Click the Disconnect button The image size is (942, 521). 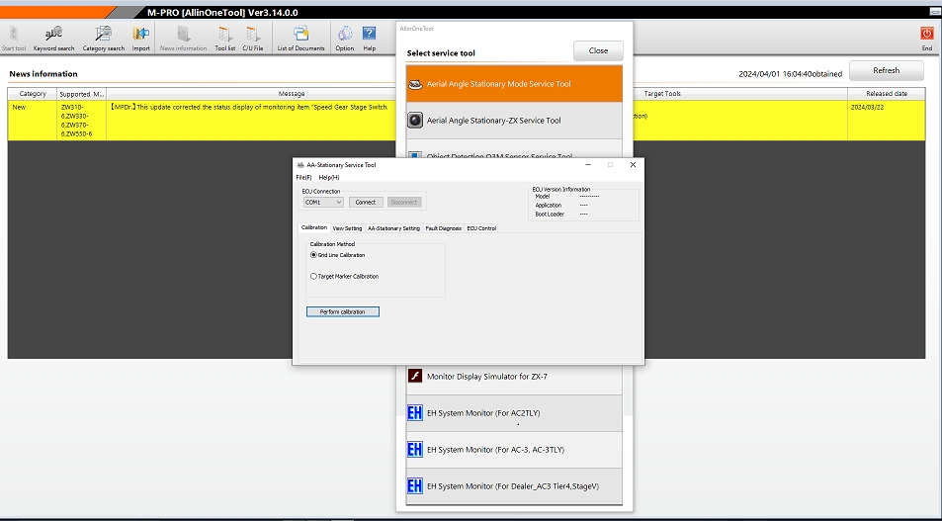(403, 202)
